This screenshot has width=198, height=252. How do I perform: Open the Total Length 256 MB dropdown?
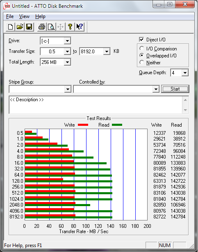67,62
